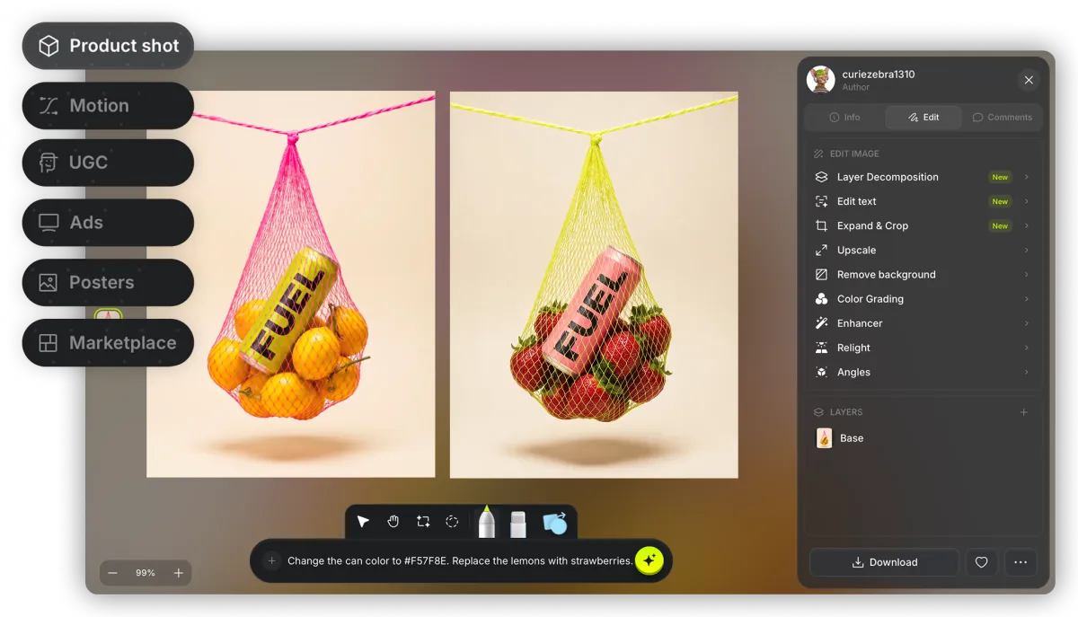Open the three-dot more options menu
The width and height of the screenshot is (1078, 617).
click(x=1021, y=562)
